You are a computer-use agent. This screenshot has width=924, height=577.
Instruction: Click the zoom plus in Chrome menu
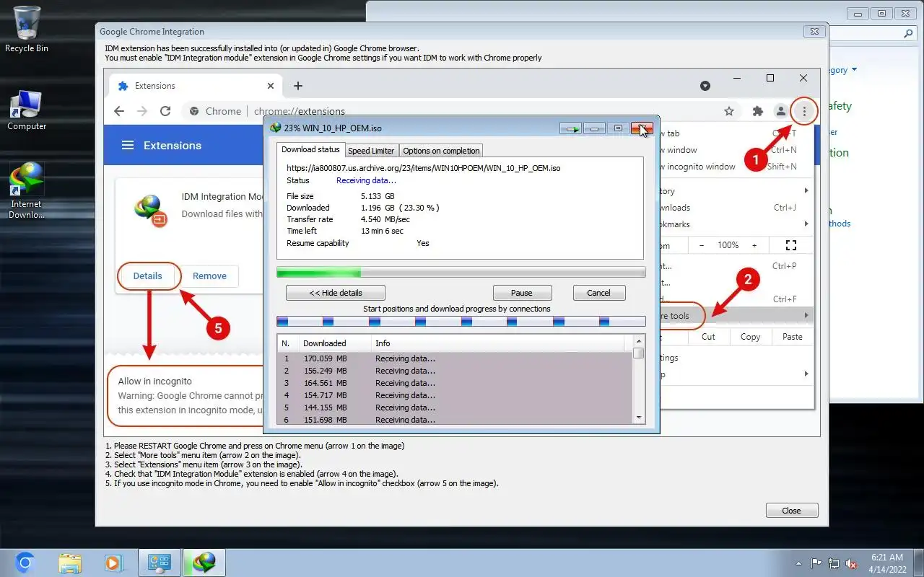tap(755, 245)
